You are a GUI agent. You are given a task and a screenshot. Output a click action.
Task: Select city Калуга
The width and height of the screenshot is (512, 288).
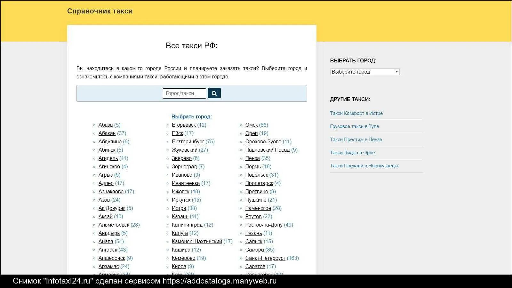pos(180,233)
